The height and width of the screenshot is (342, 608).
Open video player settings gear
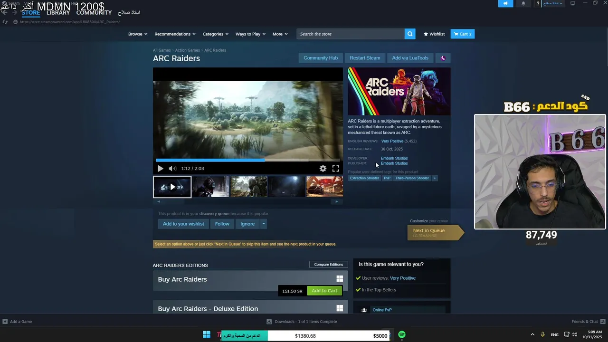(x=323, y=168)
